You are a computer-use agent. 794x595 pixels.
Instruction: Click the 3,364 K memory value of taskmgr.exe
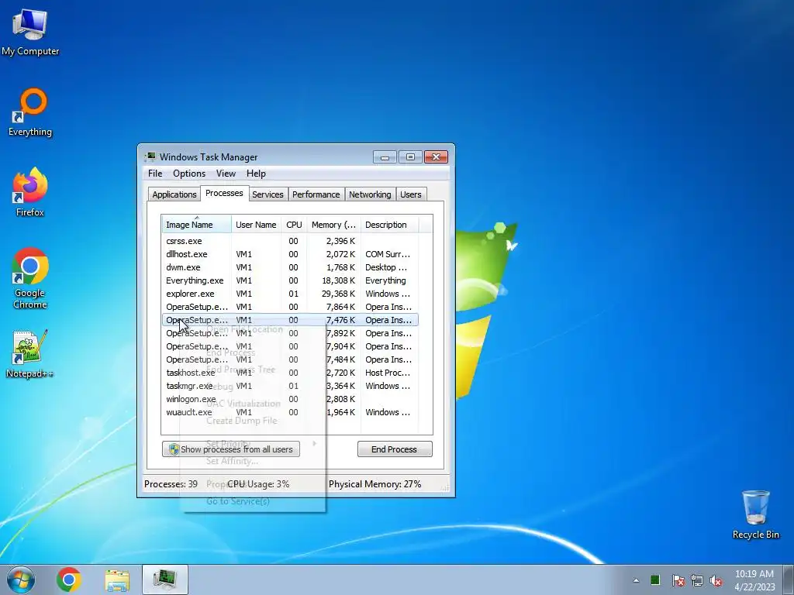341,386
